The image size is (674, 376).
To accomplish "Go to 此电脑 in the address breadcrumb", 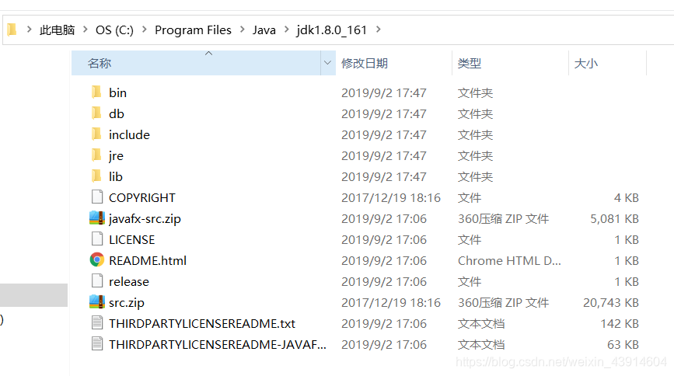I will (58, 30).
